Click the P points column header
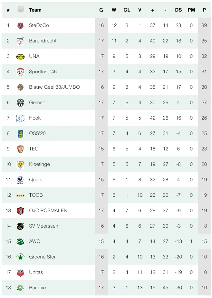This screenshot has width=212, height=298. point(204,10)
